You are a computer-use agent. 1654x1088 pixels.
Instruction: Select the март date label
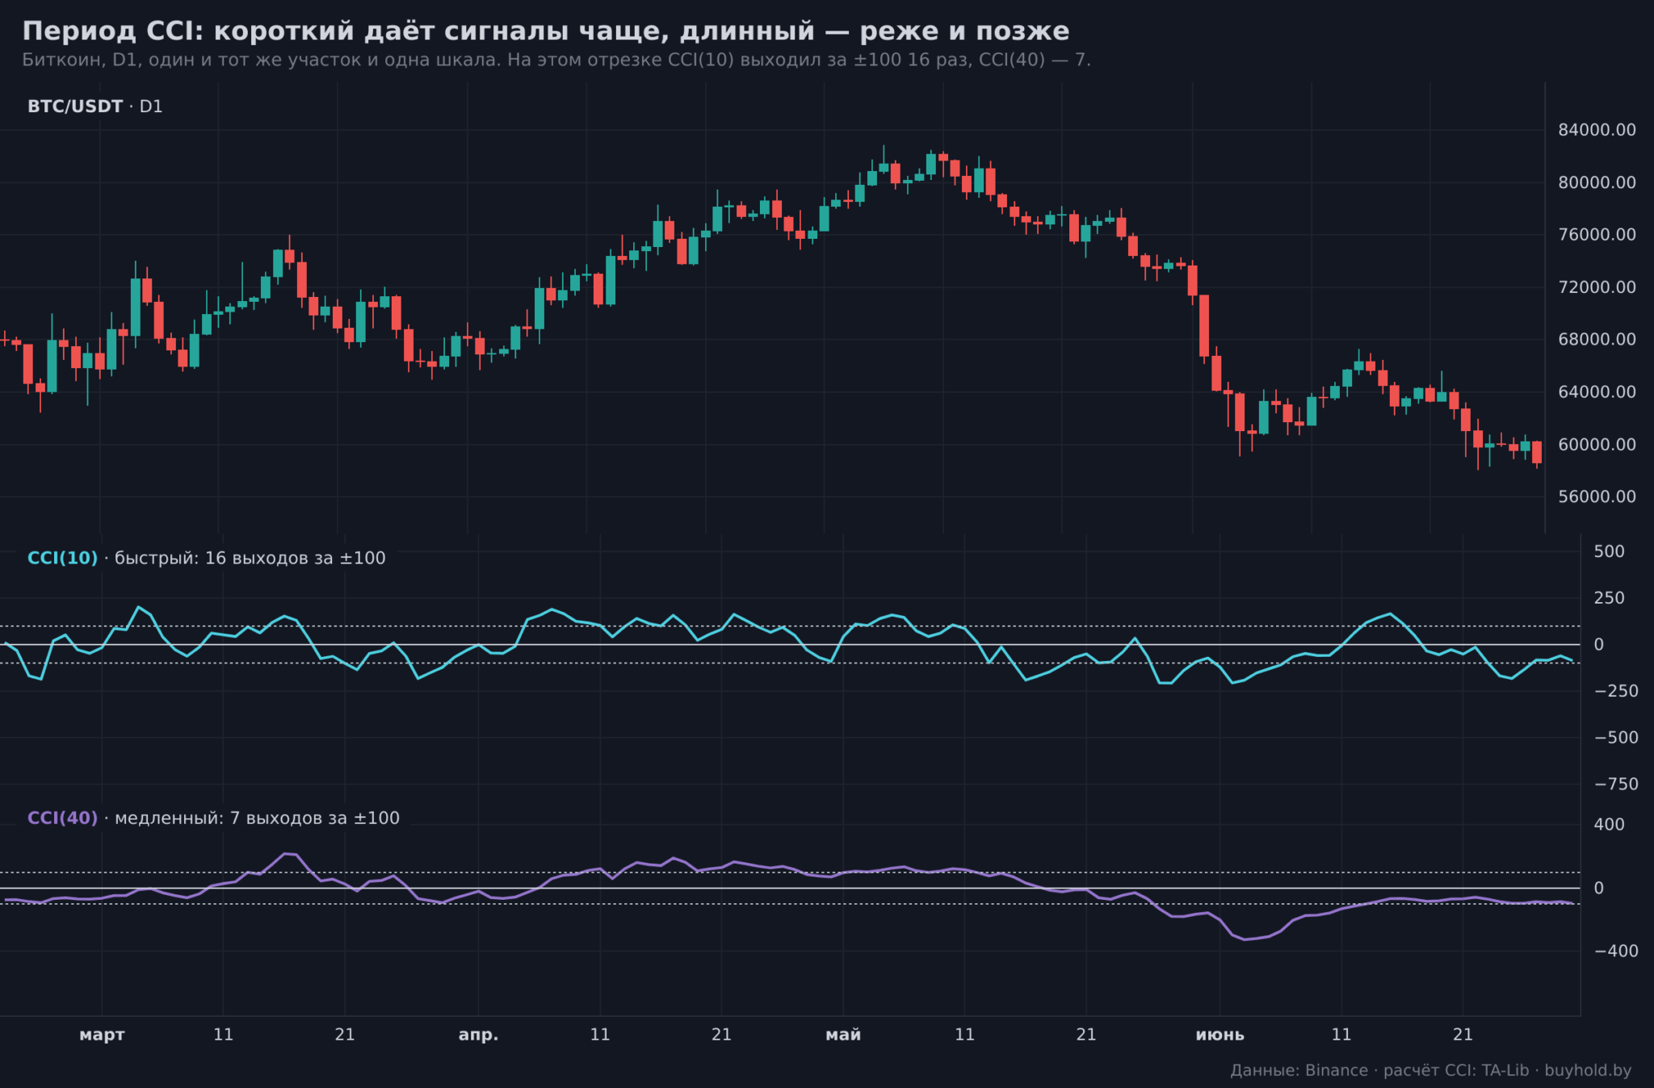tap(102, 1035)
